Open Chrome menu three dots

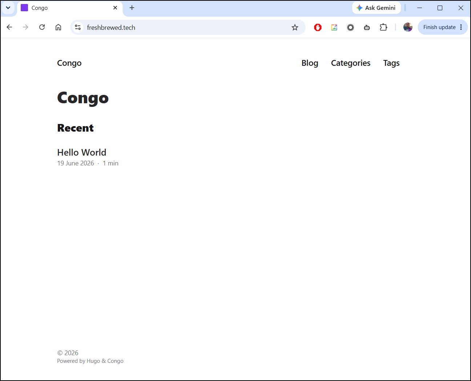(461, 27)
